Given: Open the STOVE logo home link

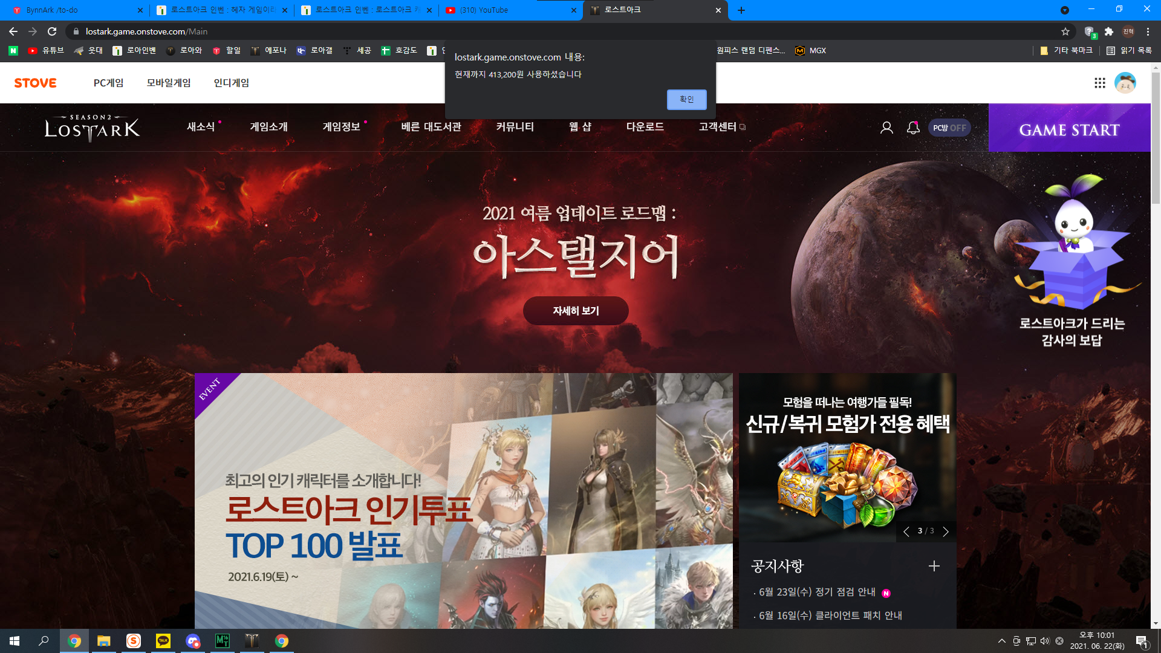Looking at the screenshot, I should 36,83.
